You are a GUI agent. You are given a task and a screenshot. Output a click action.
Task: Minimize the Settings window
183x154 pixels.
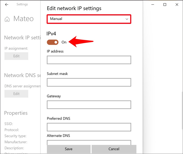pyautogui.click(x=152, y=4)
